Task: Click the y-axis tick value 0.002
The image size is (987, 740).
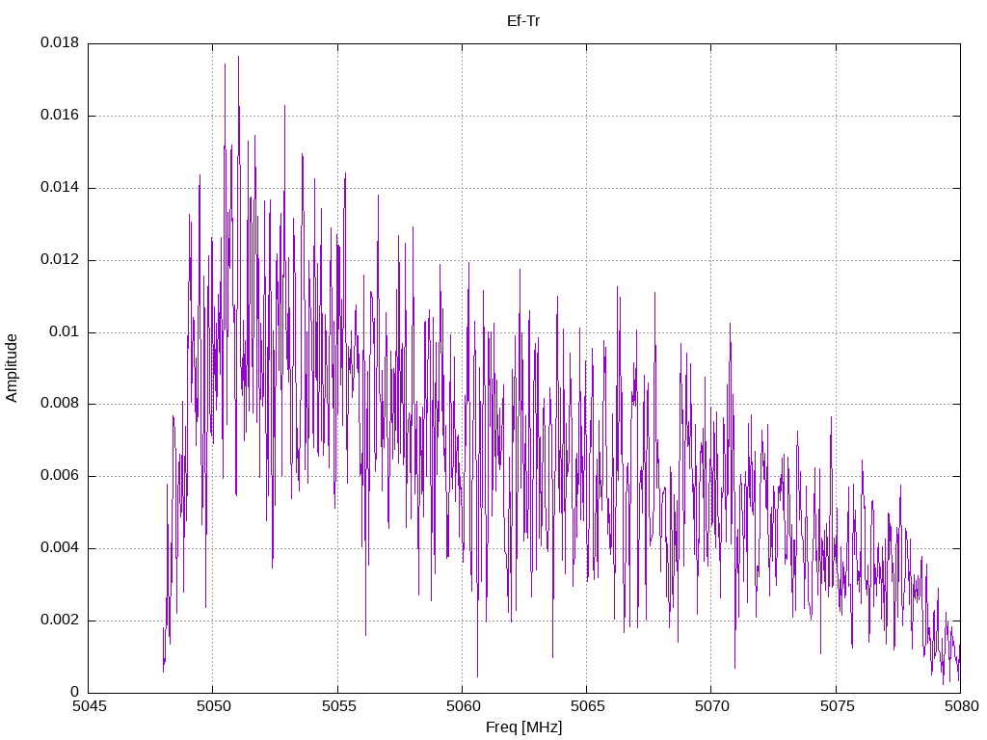Action: [60, 620]
